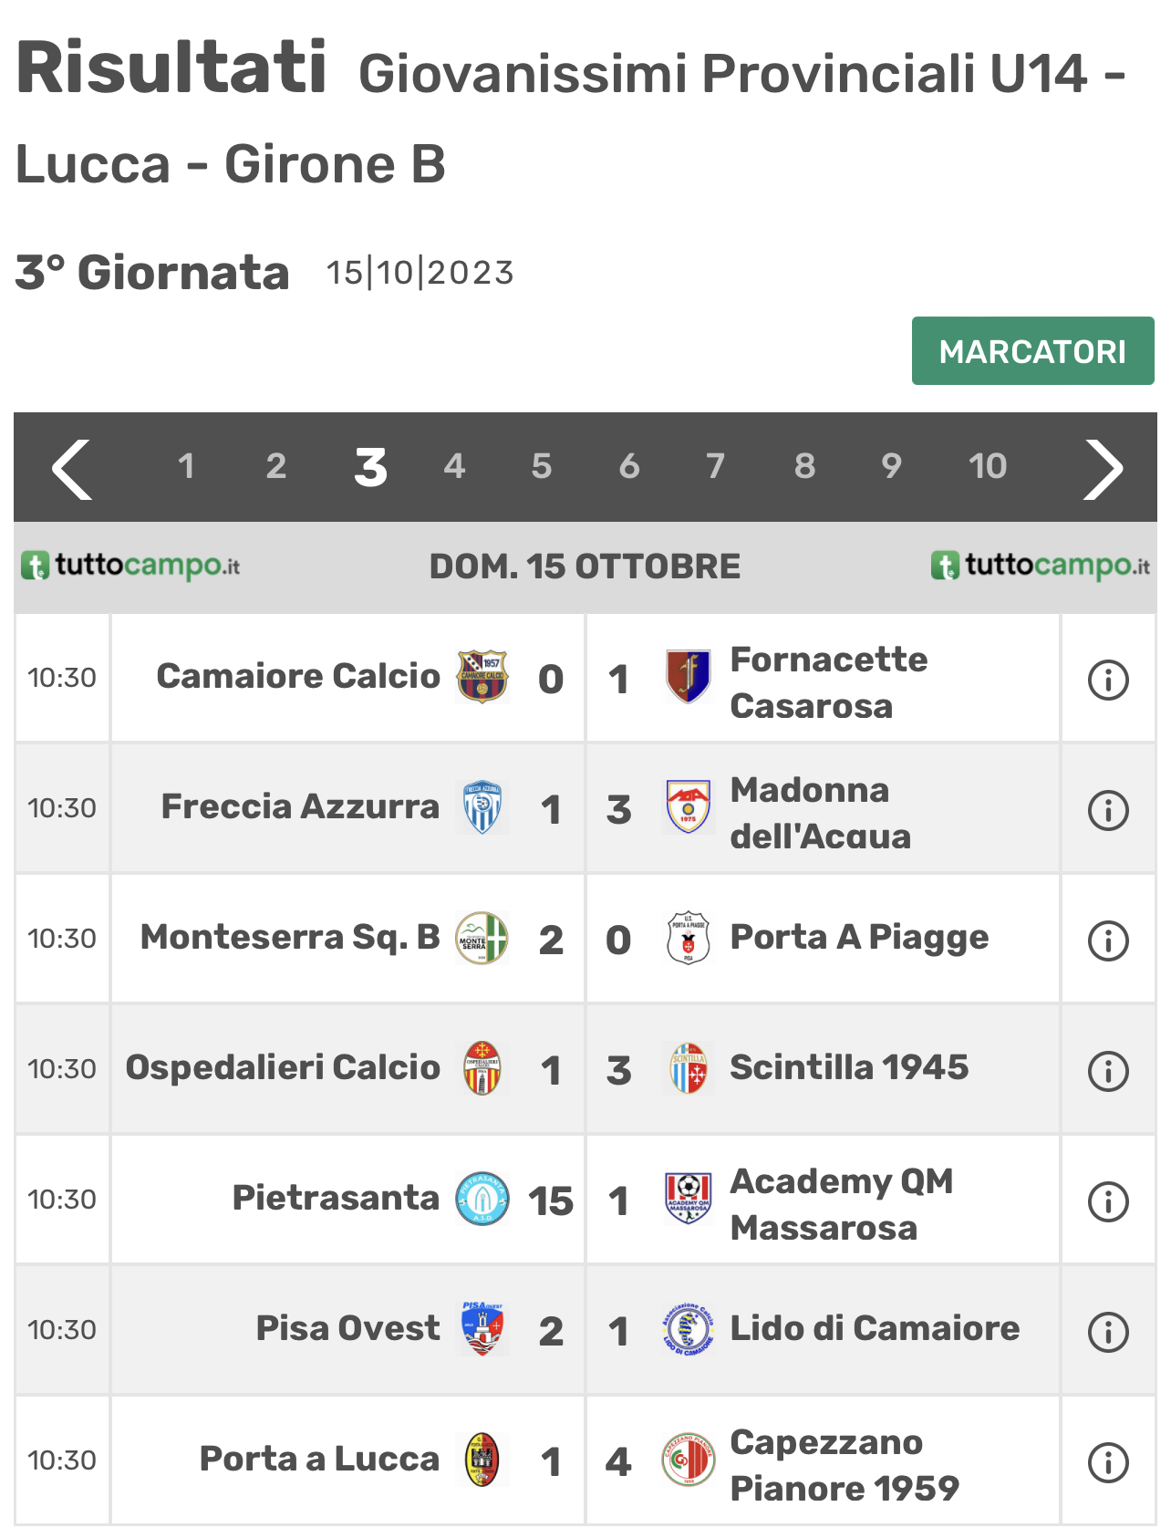Click the Pietrasanta team crest
The width and height of the screenshot is (1171, 1538).
pyautogui.click(x=482, y=1199)
